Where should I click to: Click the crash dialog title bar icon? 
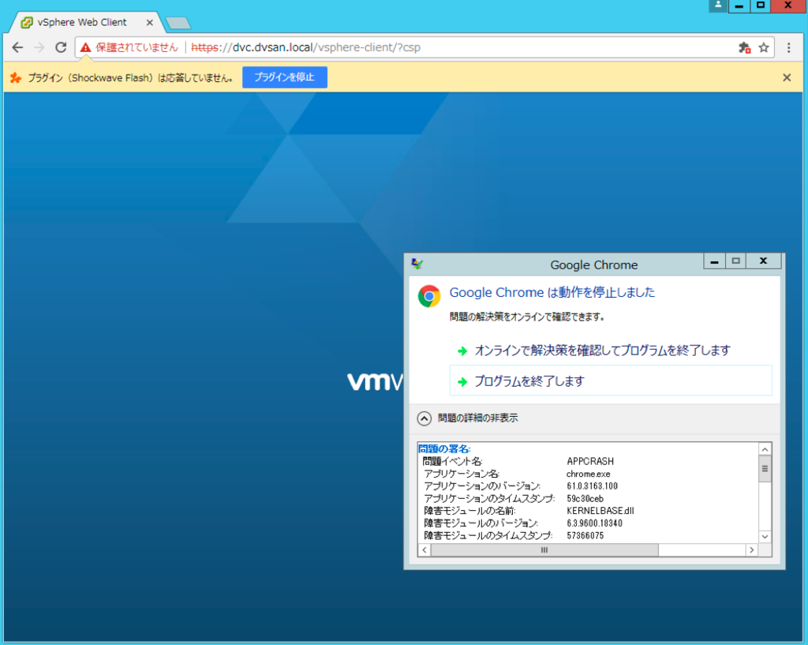pyautogui.click(x=417, y=264)
